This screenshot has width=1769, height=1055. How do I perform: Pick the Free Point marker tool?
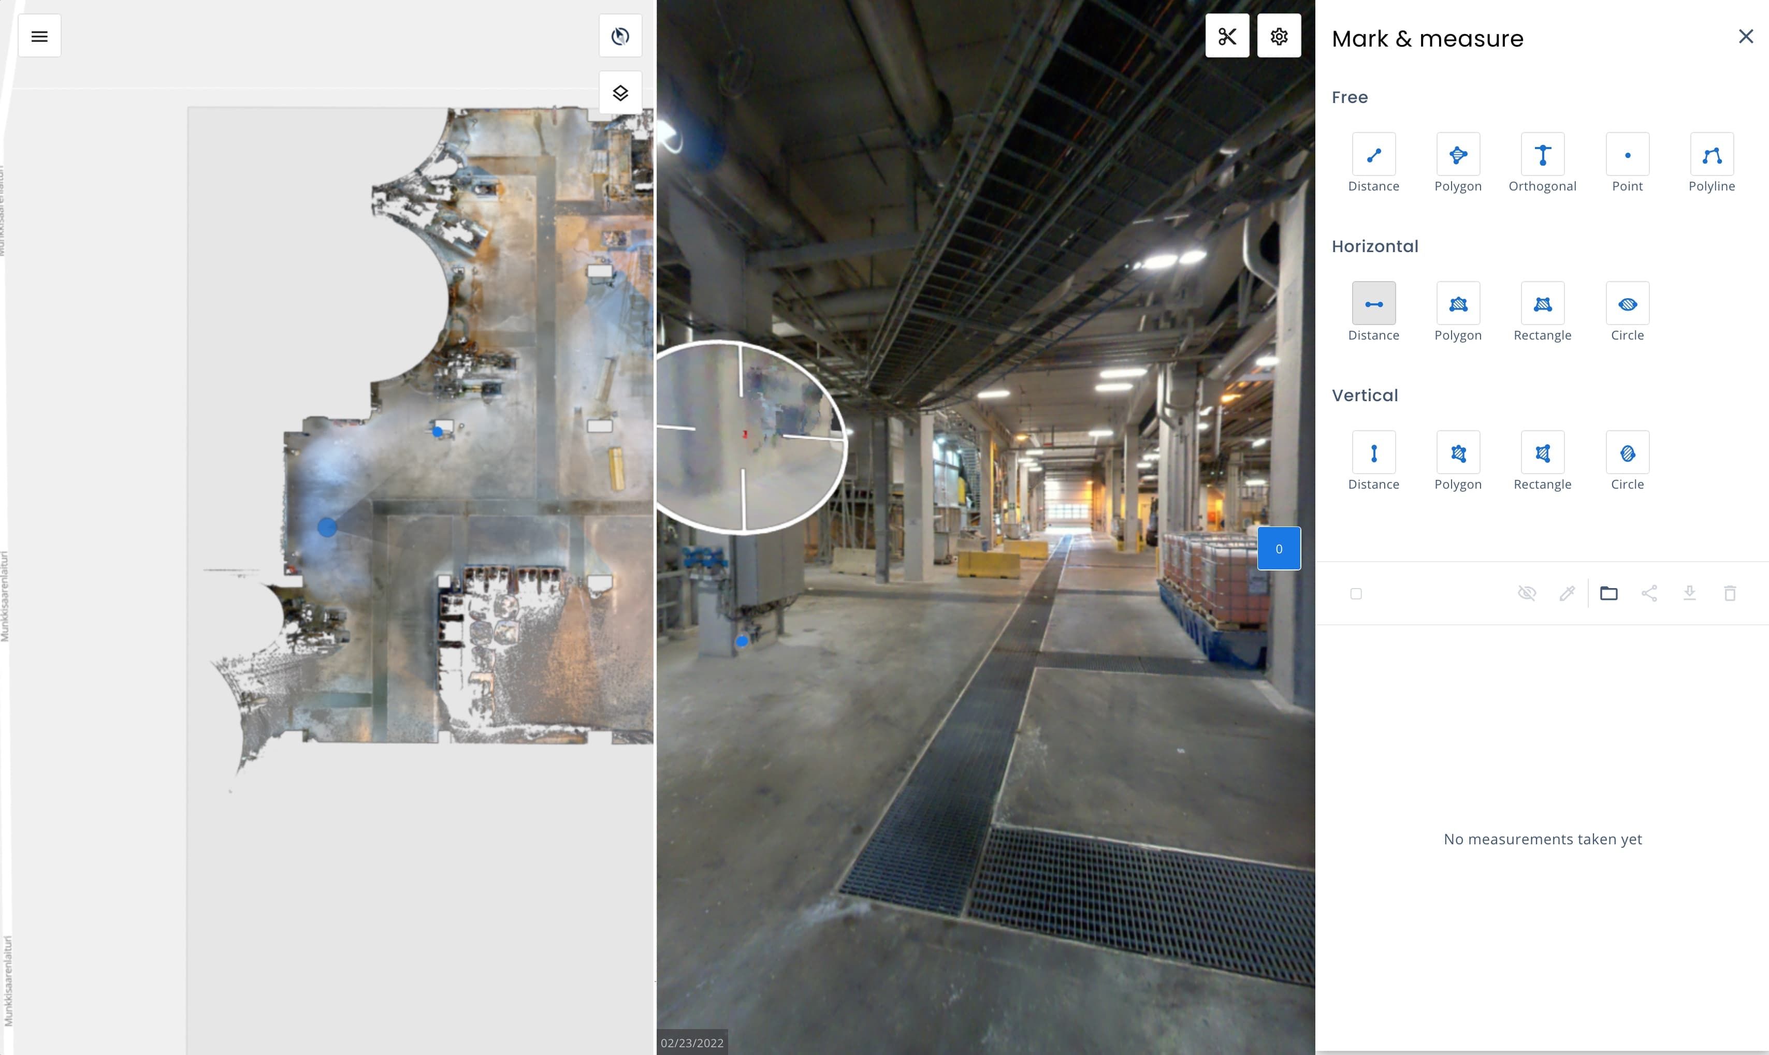tap(1627, 154)
